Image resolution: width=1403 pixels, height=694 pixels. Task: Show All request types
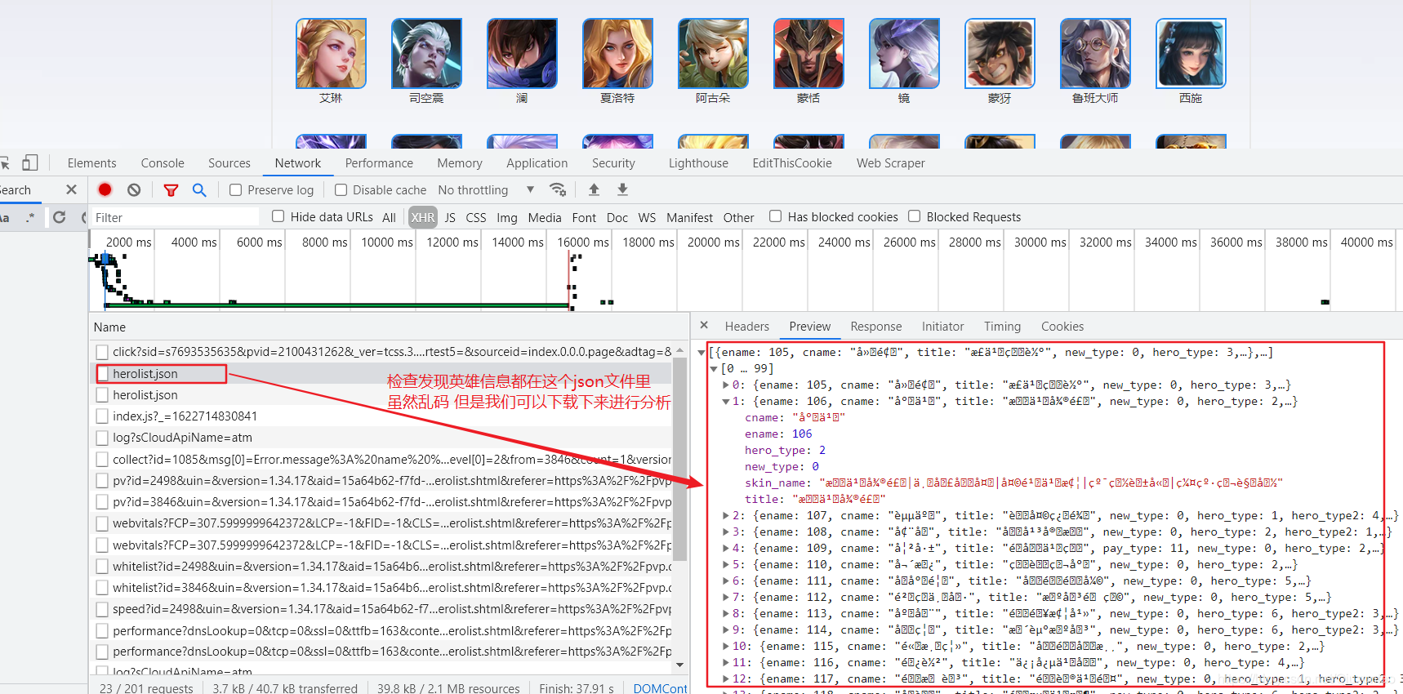click(389, 217)
